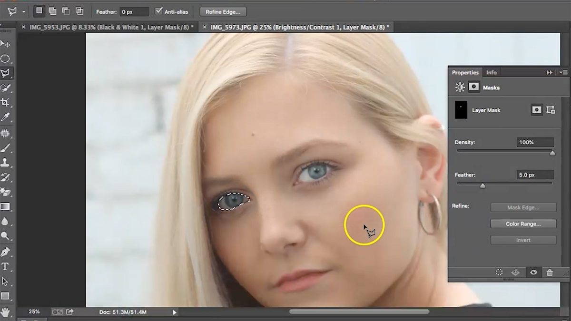Delete the mask using trash icon

click(x=550, y=272)
